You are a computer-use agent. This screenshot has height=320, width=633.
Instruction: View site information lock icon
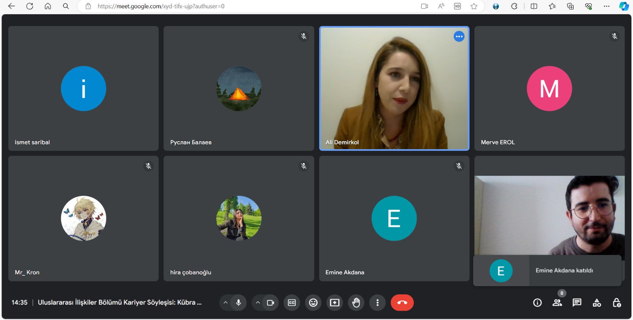88,6
